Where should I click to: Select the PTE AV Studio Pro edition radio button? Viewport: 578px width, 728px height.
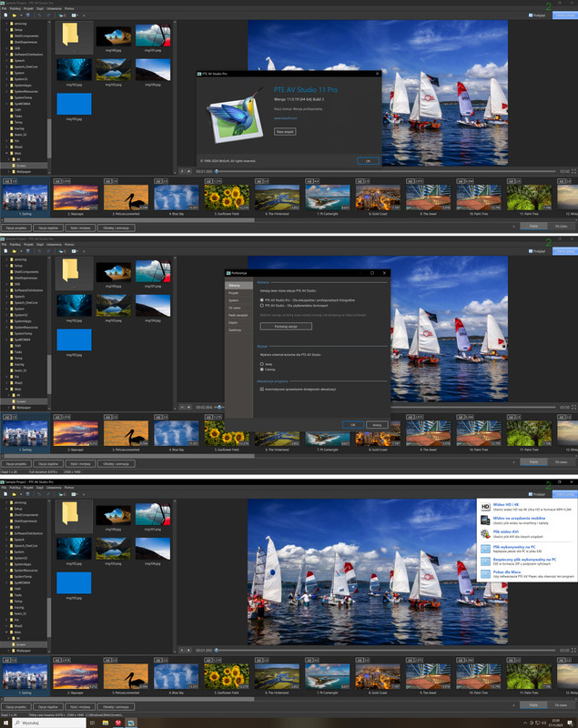(262, 300)
